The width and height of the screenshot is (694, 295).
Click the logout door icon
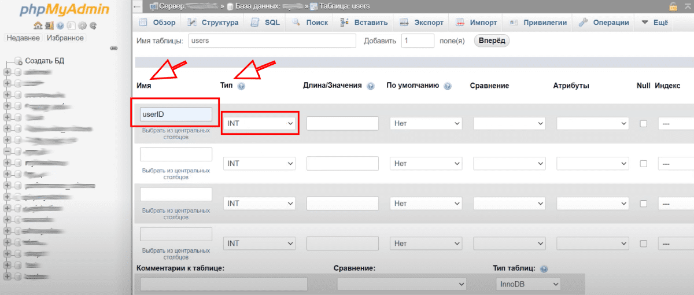(x=49, y=25)
